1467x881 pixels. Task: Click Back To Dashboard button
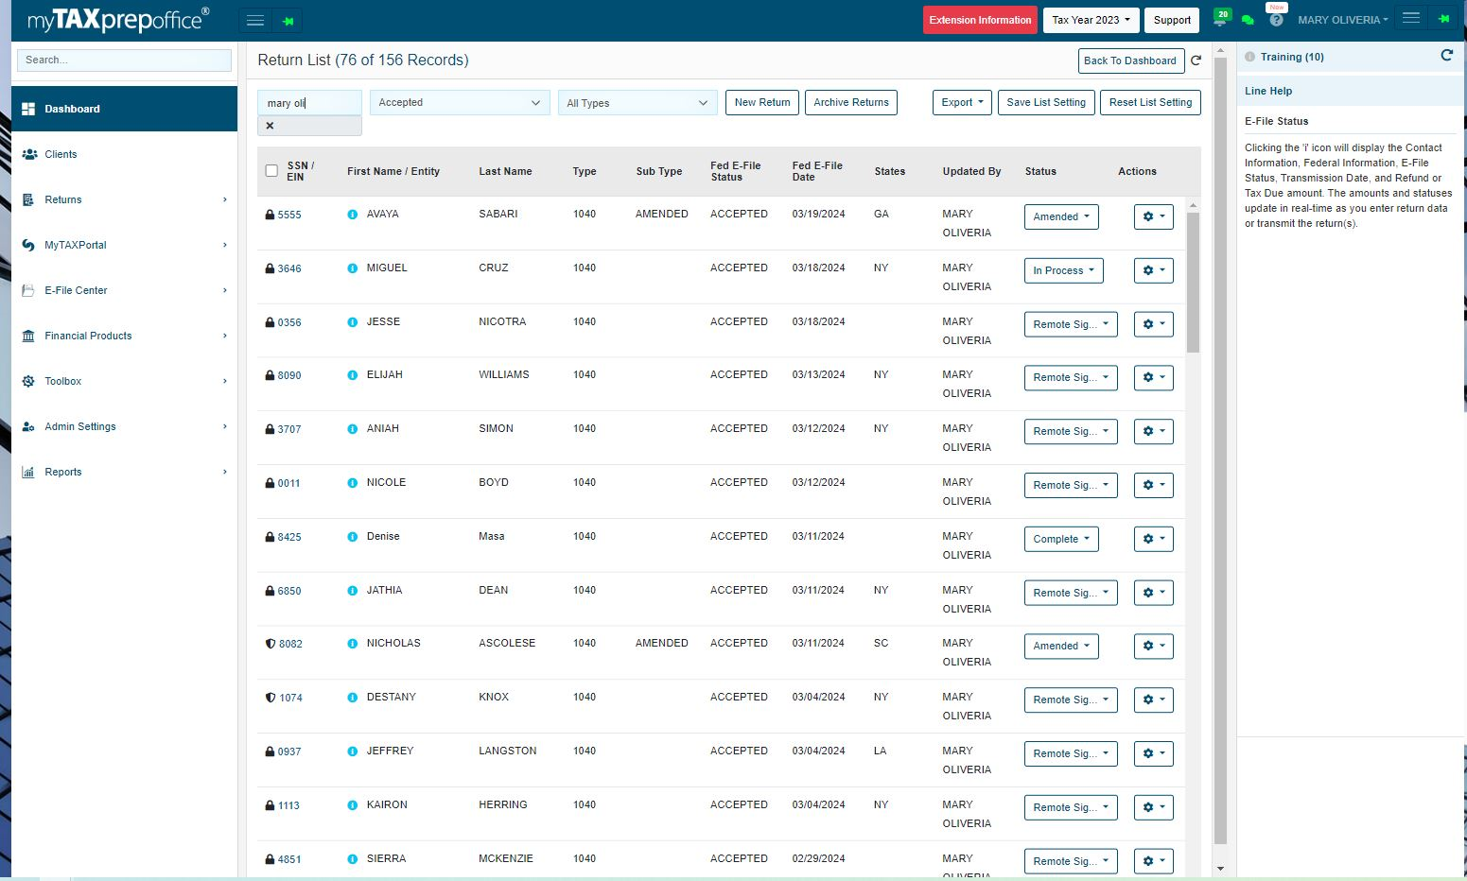click(1130, 60)
